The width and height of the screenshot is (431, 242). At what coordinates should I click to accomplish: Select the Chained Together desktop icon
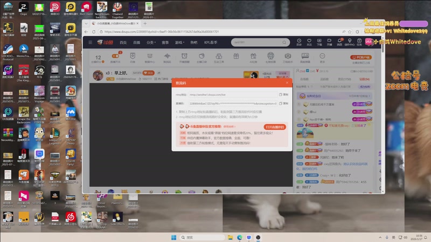(x=117, y=10)
